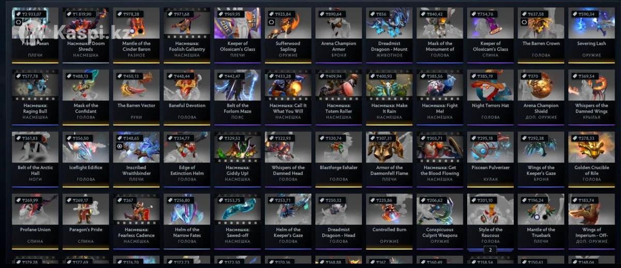This screenshot has height=268, width=621.
Task: Open the Doom Shreds taunt item
Action: point(86,35)
